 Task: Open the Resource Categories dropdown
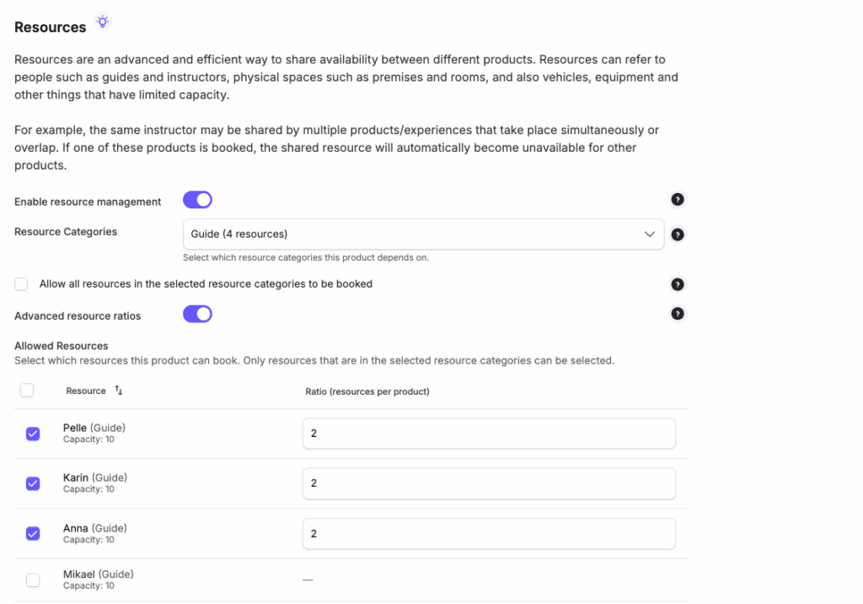pos(421,234)
